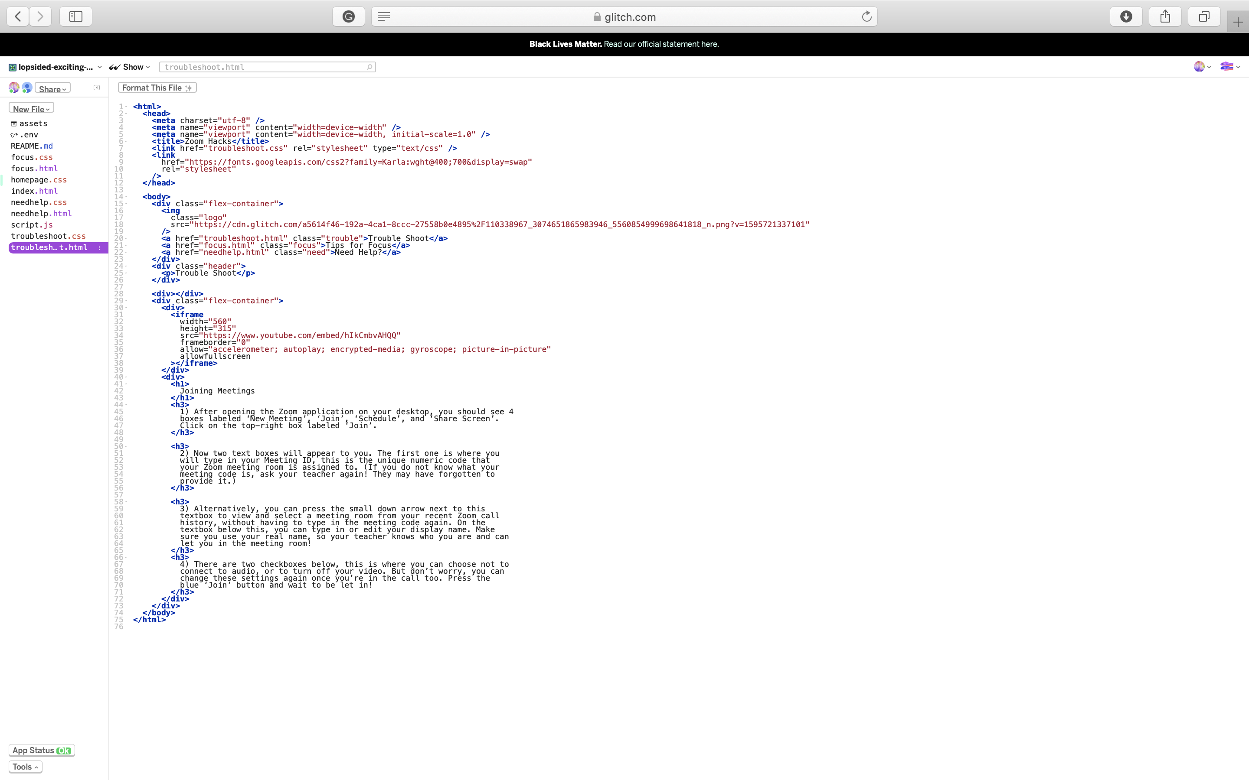Collapse the file sidebar with arrow icon
Viewport: 1249px width, 780px height.
[97, 88]
